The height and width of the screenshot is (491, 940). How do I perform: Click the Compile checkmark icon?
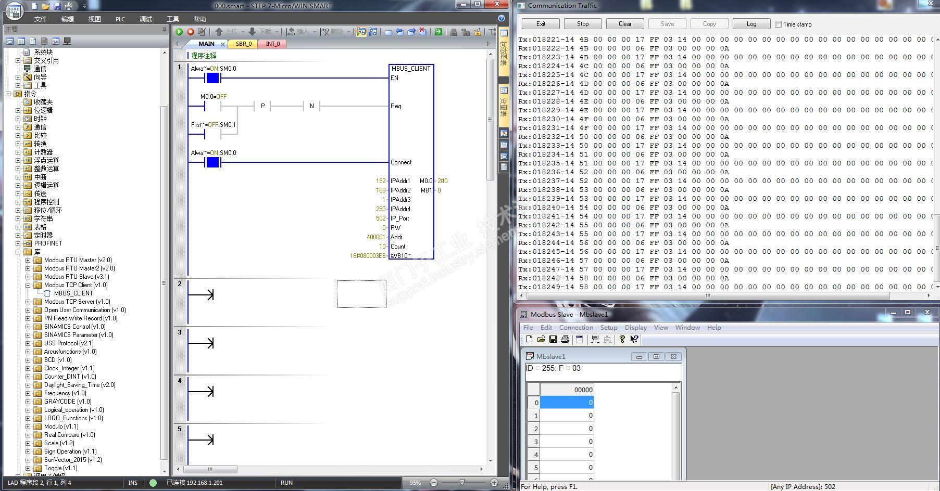[x=202, y=32]
